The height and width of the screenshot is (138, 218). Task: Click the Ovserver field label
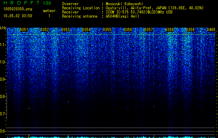coord(70,4)
